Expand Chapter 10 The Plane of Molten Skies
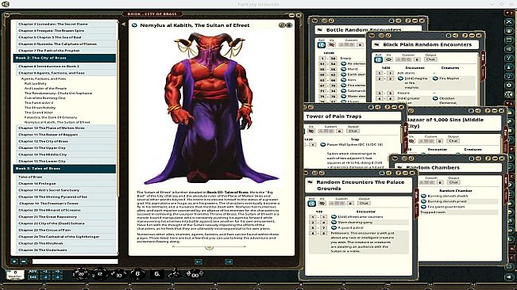 click(x=66, y=128)
